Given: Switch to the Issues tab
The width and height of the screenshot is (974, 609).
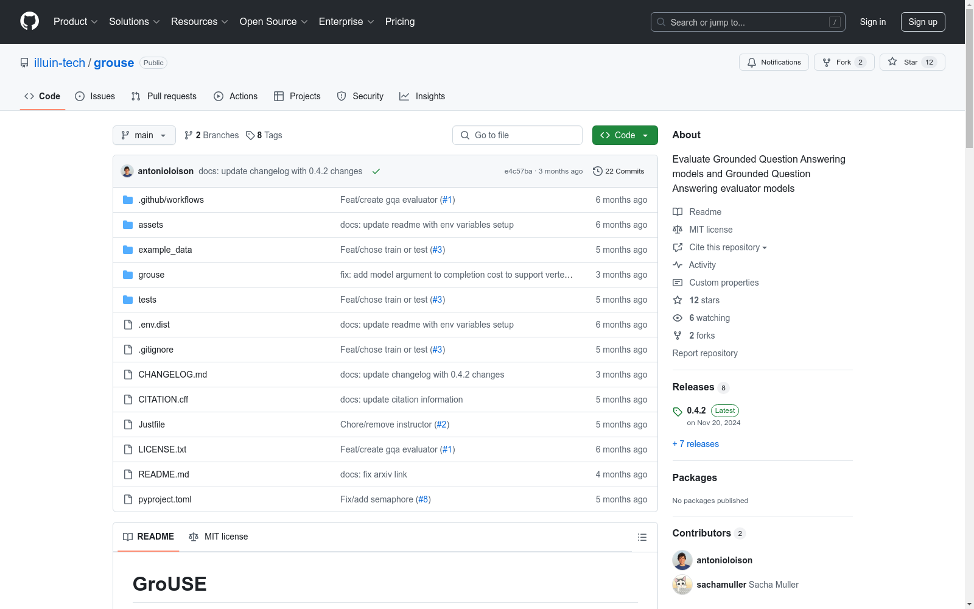Looking at the screenshot, I should click(95, 96).
